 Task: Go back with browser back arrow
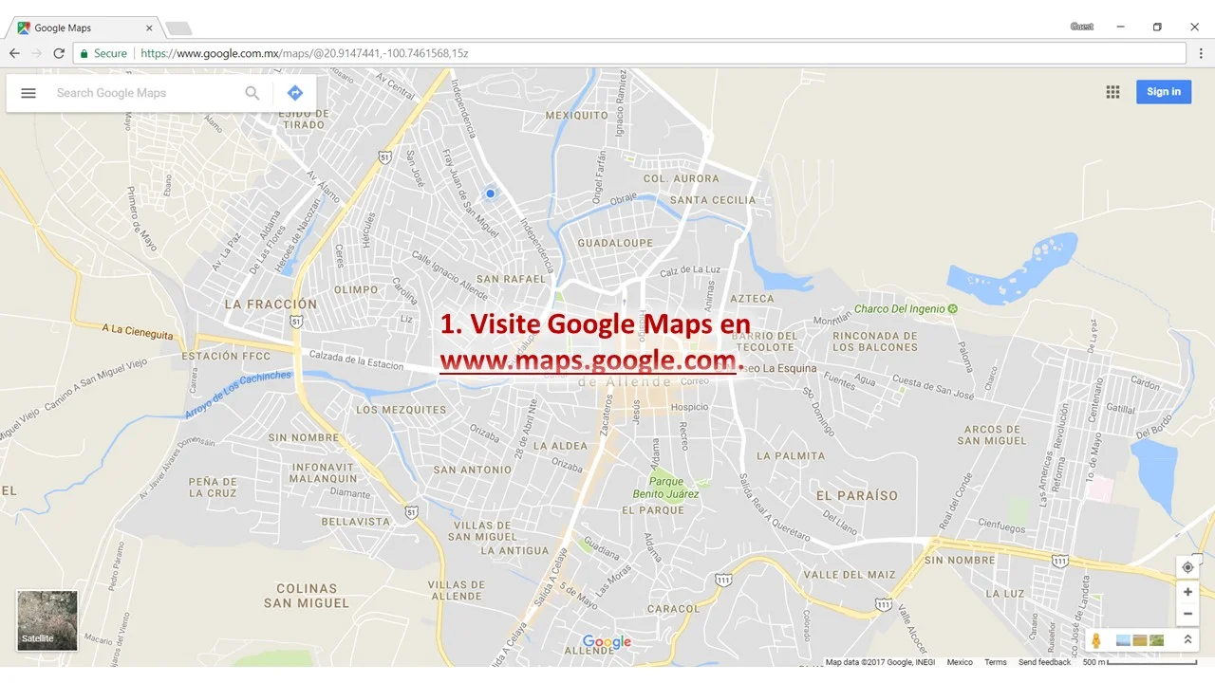14,53
